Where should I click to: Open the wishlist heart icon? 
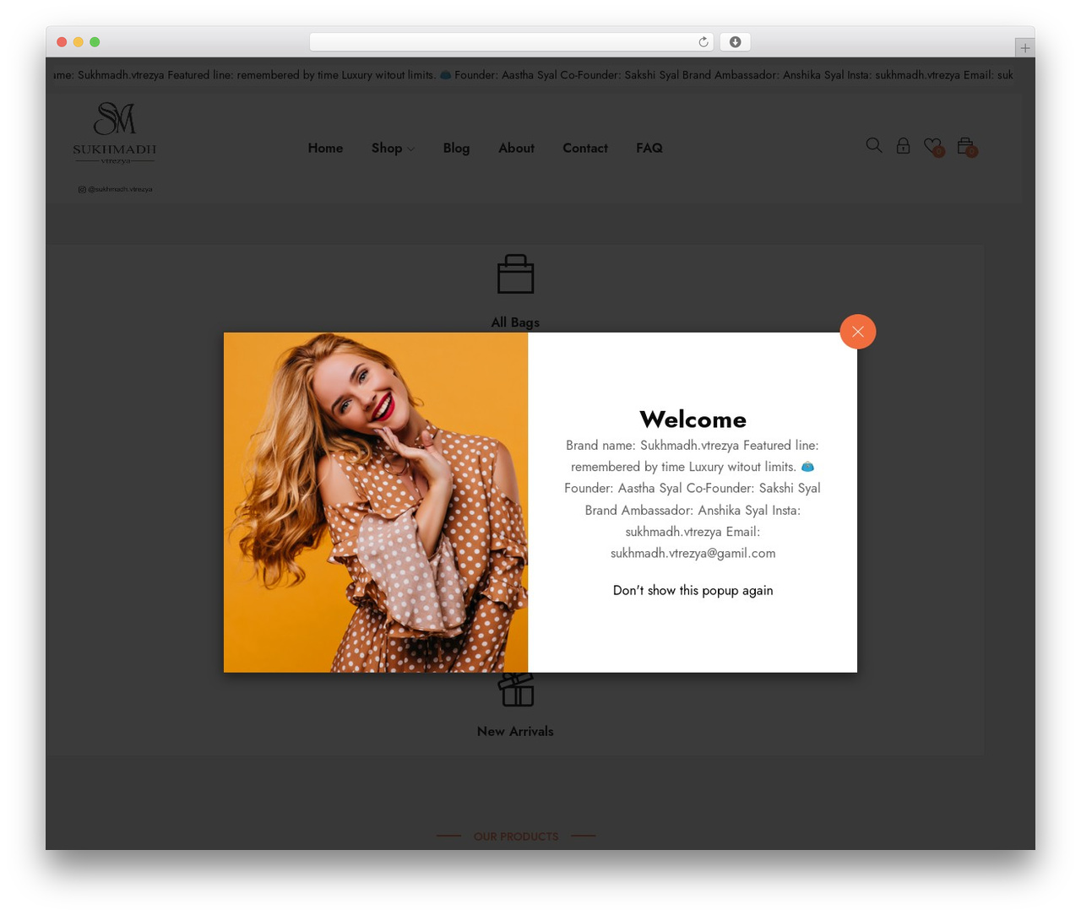click(932, 147)
